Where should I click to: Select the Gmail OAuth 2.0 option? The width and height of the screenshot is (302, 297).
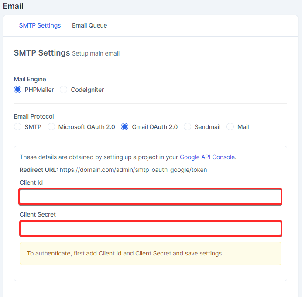coord(125,127)
